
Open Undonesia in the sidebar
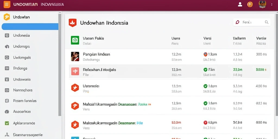point(21,36)
